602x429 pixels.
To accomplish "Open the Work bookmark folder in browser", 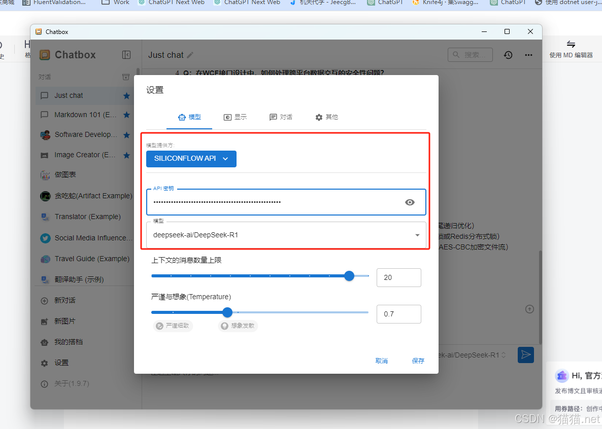I will coord(115,3).
